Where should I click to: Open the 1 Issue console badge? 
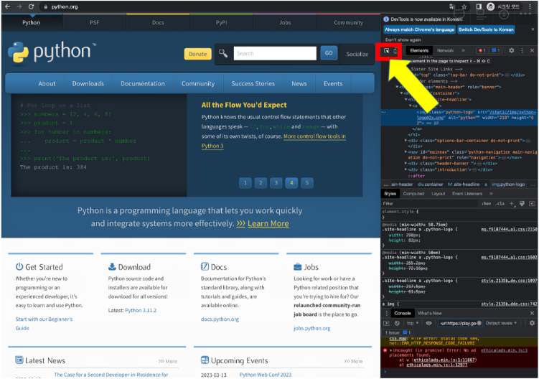[398, 332]
